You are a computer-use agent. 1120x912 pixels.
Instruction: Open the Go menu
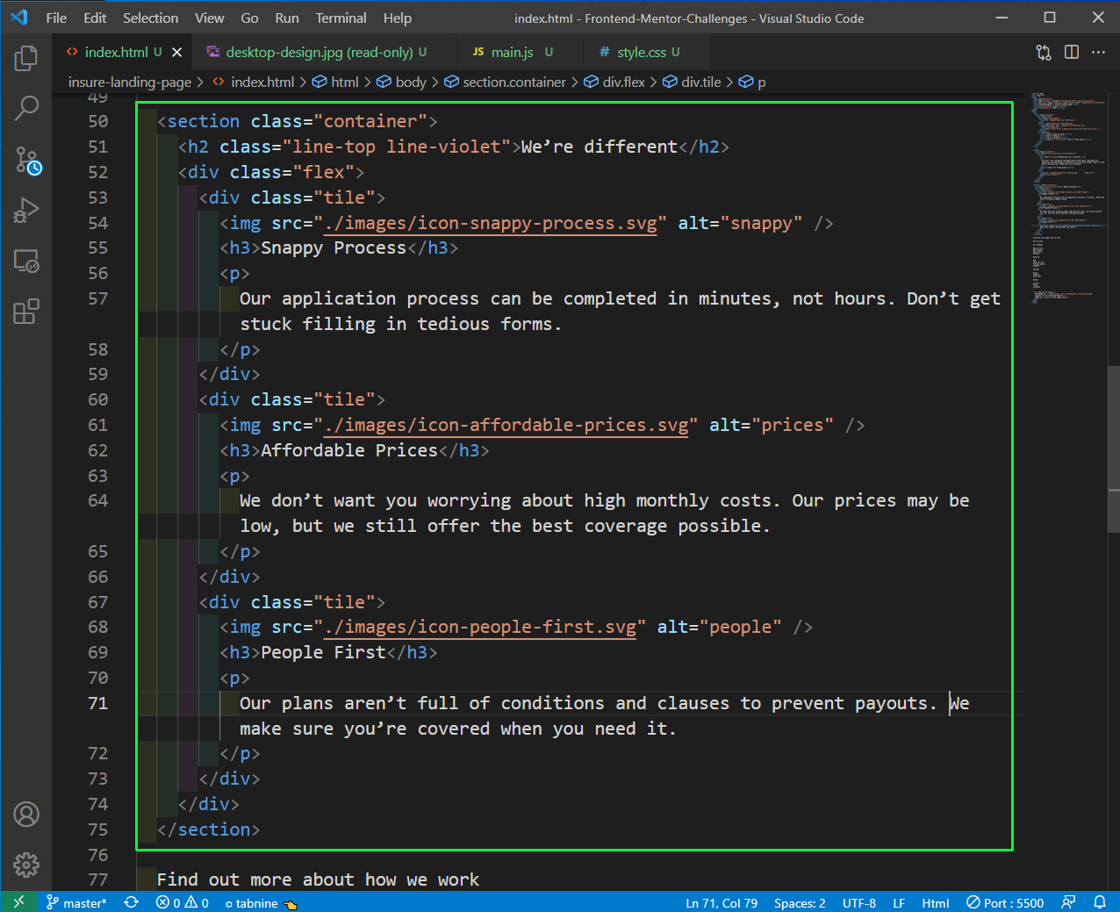click(x=249, y=18)
